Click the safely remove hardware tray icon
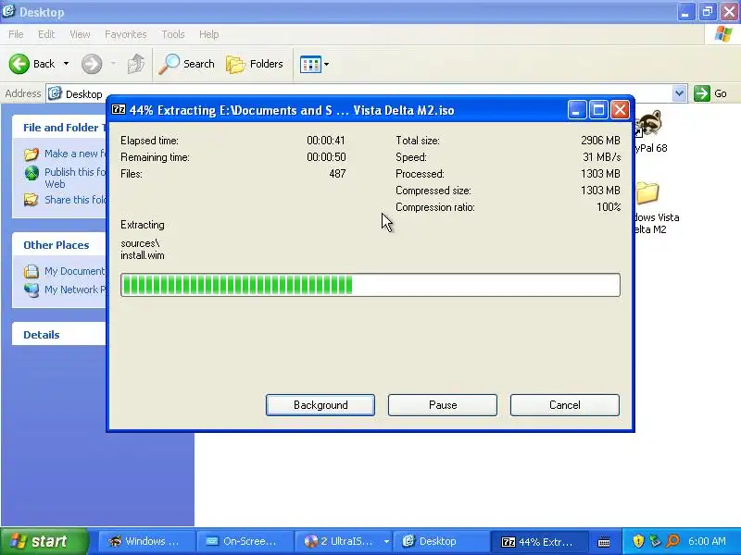 click(656, 541)
